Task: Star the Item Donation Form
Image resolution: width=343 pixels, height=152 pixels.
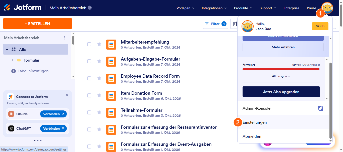Action: click(99, 95)
